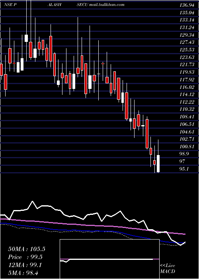Click the 50MA : 105.5 readout
This screenshot has height=279, width=199.
click(27, 249)
